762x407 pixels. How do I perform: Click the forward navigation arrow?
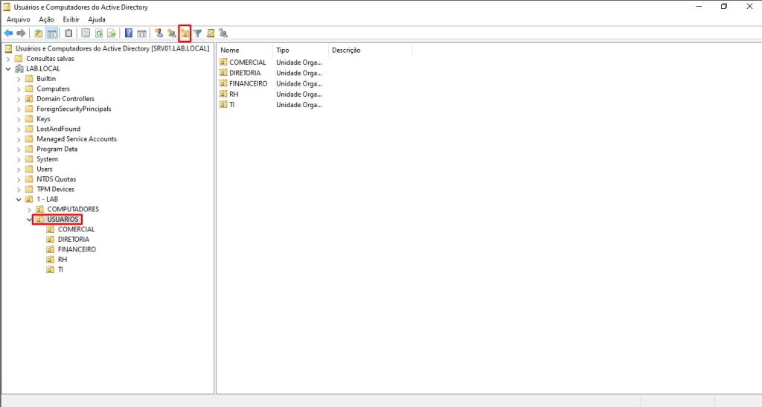pos(21,33)
